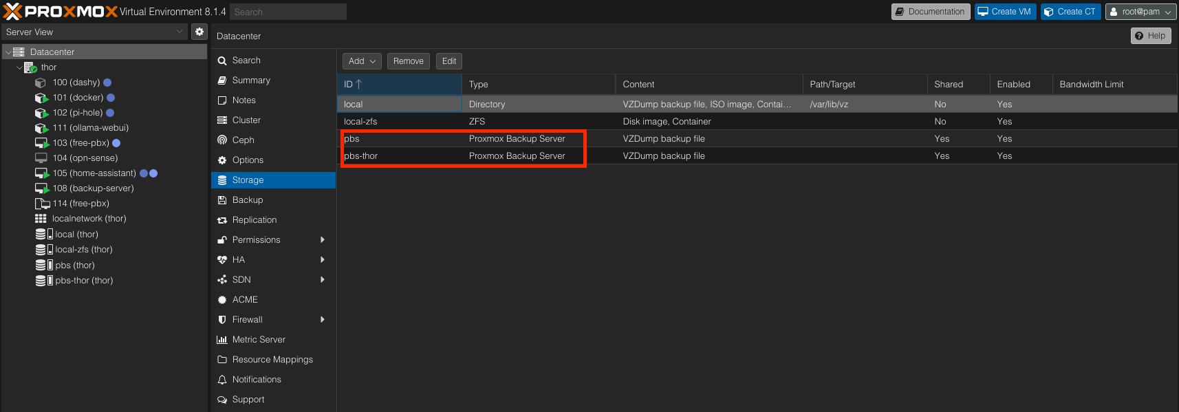Click the Remove button
The height and width of the screenshot is (412, 1179).
(408, 61)
